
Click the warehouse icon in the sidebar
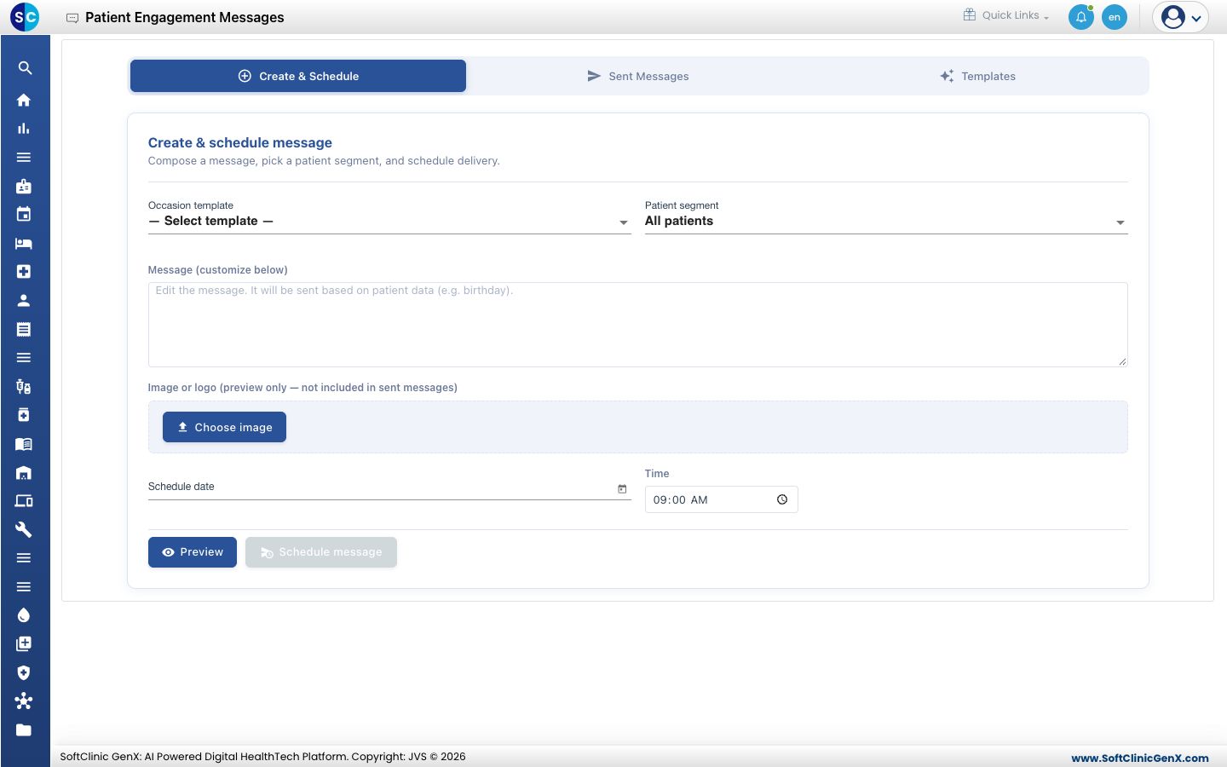point(24,473)
